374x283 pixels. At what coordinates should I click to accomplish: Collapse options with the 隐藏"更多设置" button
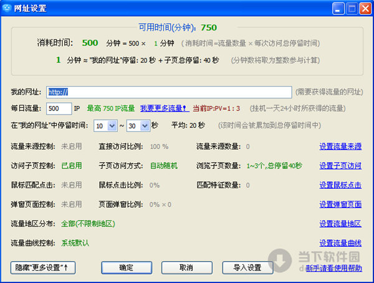(x=42, y=267)
